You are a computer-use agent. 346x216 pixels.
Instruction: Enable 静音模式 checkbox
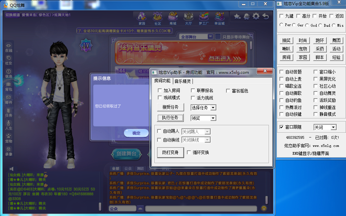pos(316,114)
